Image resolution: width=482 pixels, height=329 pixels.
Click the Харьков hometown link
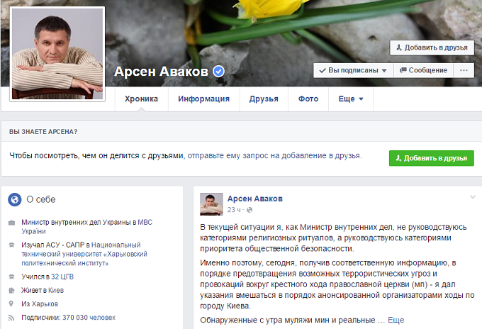tap(45, 303)
